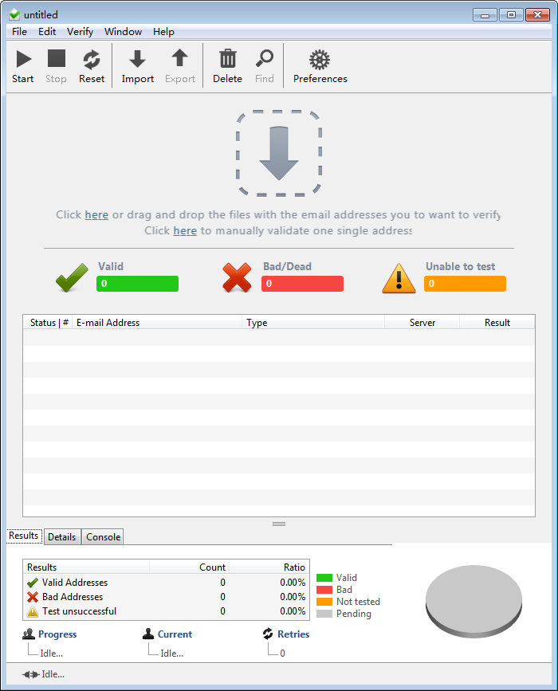Click the red Bad/Dead count bar

tap(302, 284)
